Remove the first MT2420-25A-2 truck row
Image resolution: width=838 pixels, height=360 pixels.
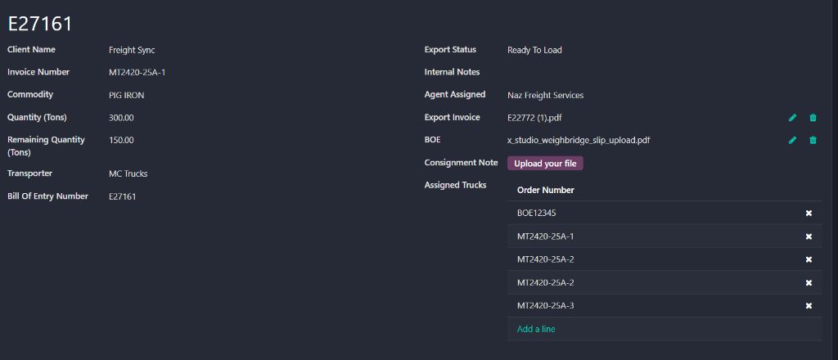tap(809, 259)
